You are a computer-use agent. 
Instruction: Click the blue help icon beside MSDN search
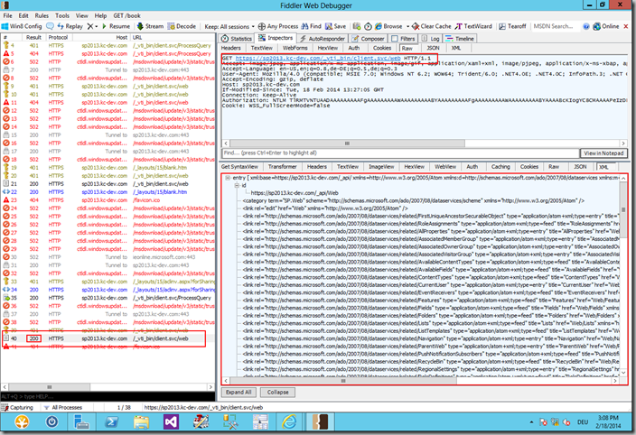[586, 26]
